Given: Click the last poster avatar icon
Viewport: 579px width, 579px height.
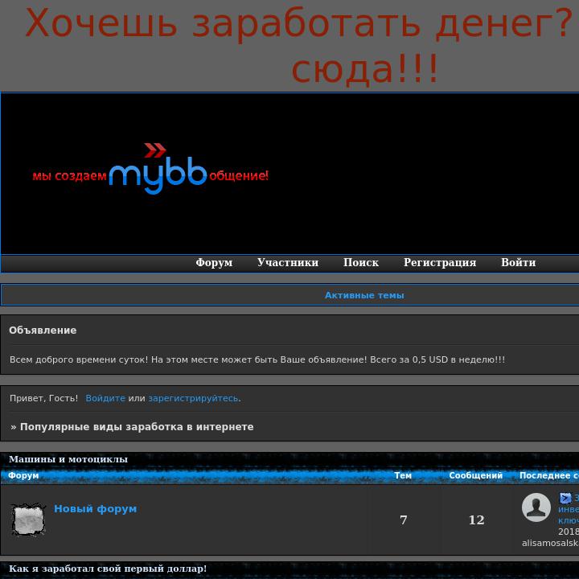Looking at the screenshot, I should (536, 507).
